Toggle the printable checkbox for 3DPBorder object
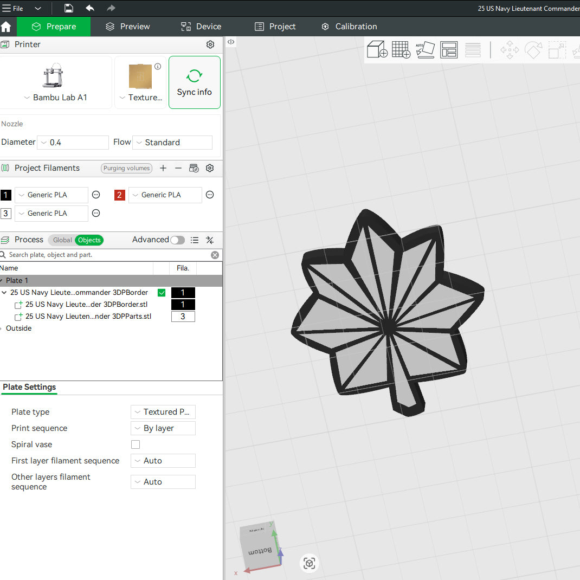580x580 pixels. [x=162, y=293]
